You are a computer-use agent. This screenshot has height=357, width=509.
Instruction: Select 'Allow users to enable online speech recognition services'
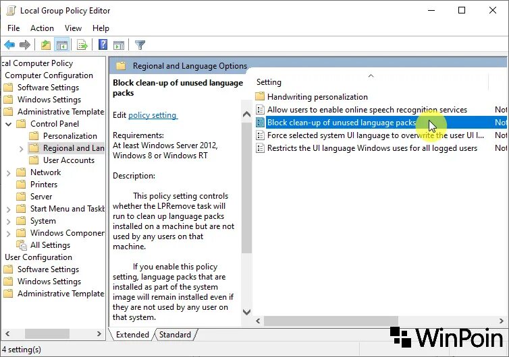(x=367, y=110)
